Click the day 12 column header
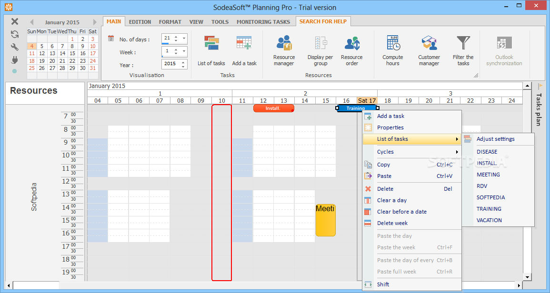 click(x=263, y=100)
